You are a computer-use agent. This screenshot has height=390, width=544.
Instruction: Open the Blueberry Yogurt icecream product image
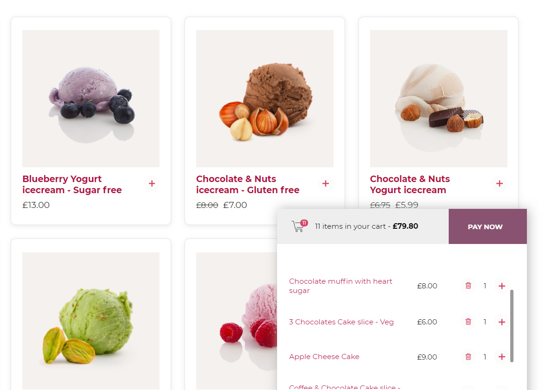tap(91, 98)
